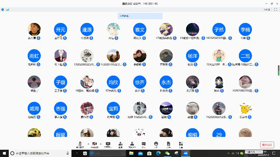Select the 开元 participant avatar
This screenshot has width=280, height=157.
(x=61, y=30)
